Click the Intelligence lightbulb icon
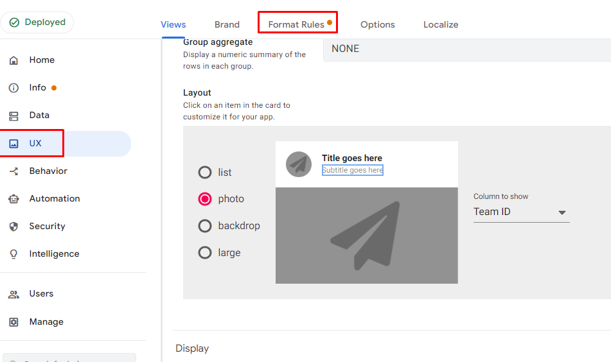The width and height of the screenshot is (611, 362). [x=13, y=254]
